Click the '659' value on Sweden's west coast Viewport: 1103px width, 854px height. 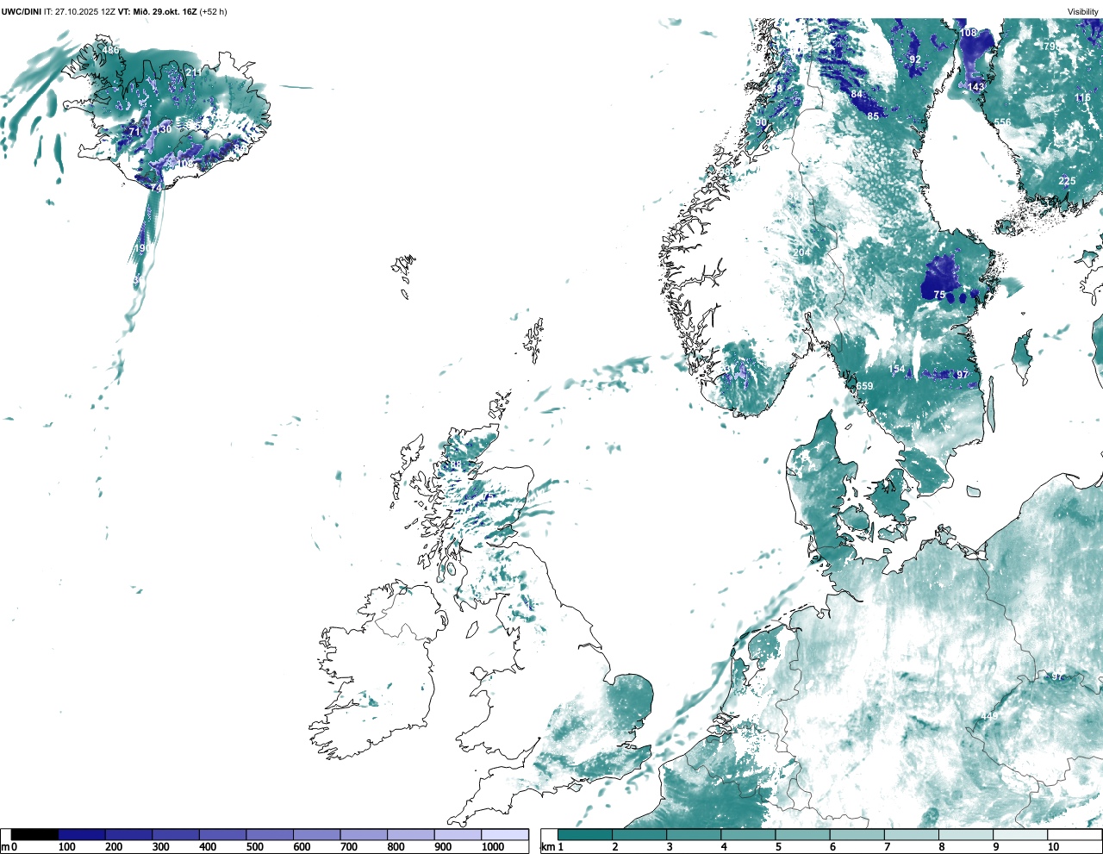click(864, 386)
